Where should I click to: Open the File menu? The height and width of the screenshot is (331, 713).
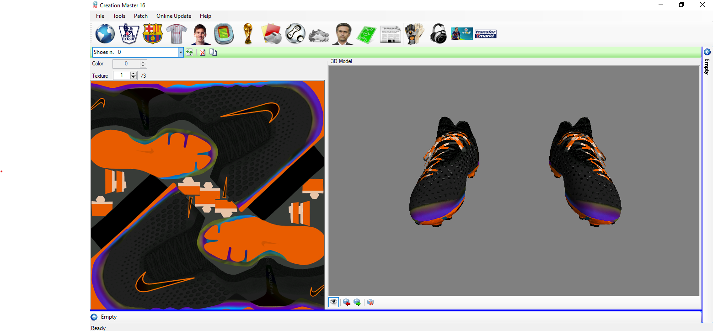pos(100,16)
